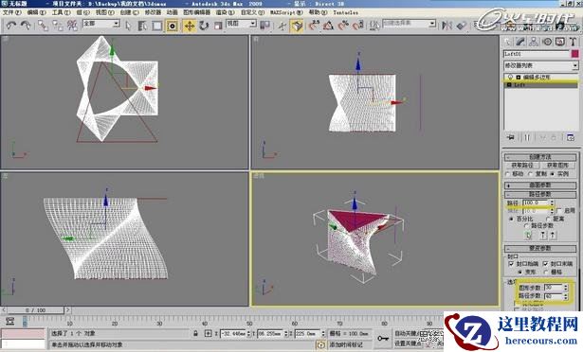Toggle lightbulb of Edit Poly modifier
583x352 pixels.
point(510,77)
